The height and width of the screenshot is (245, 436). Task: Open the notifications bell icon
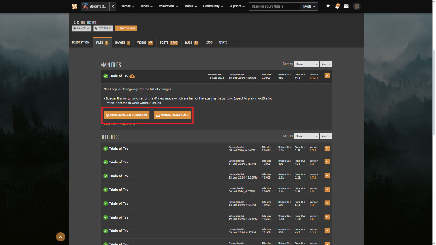[x=337, y=6]
